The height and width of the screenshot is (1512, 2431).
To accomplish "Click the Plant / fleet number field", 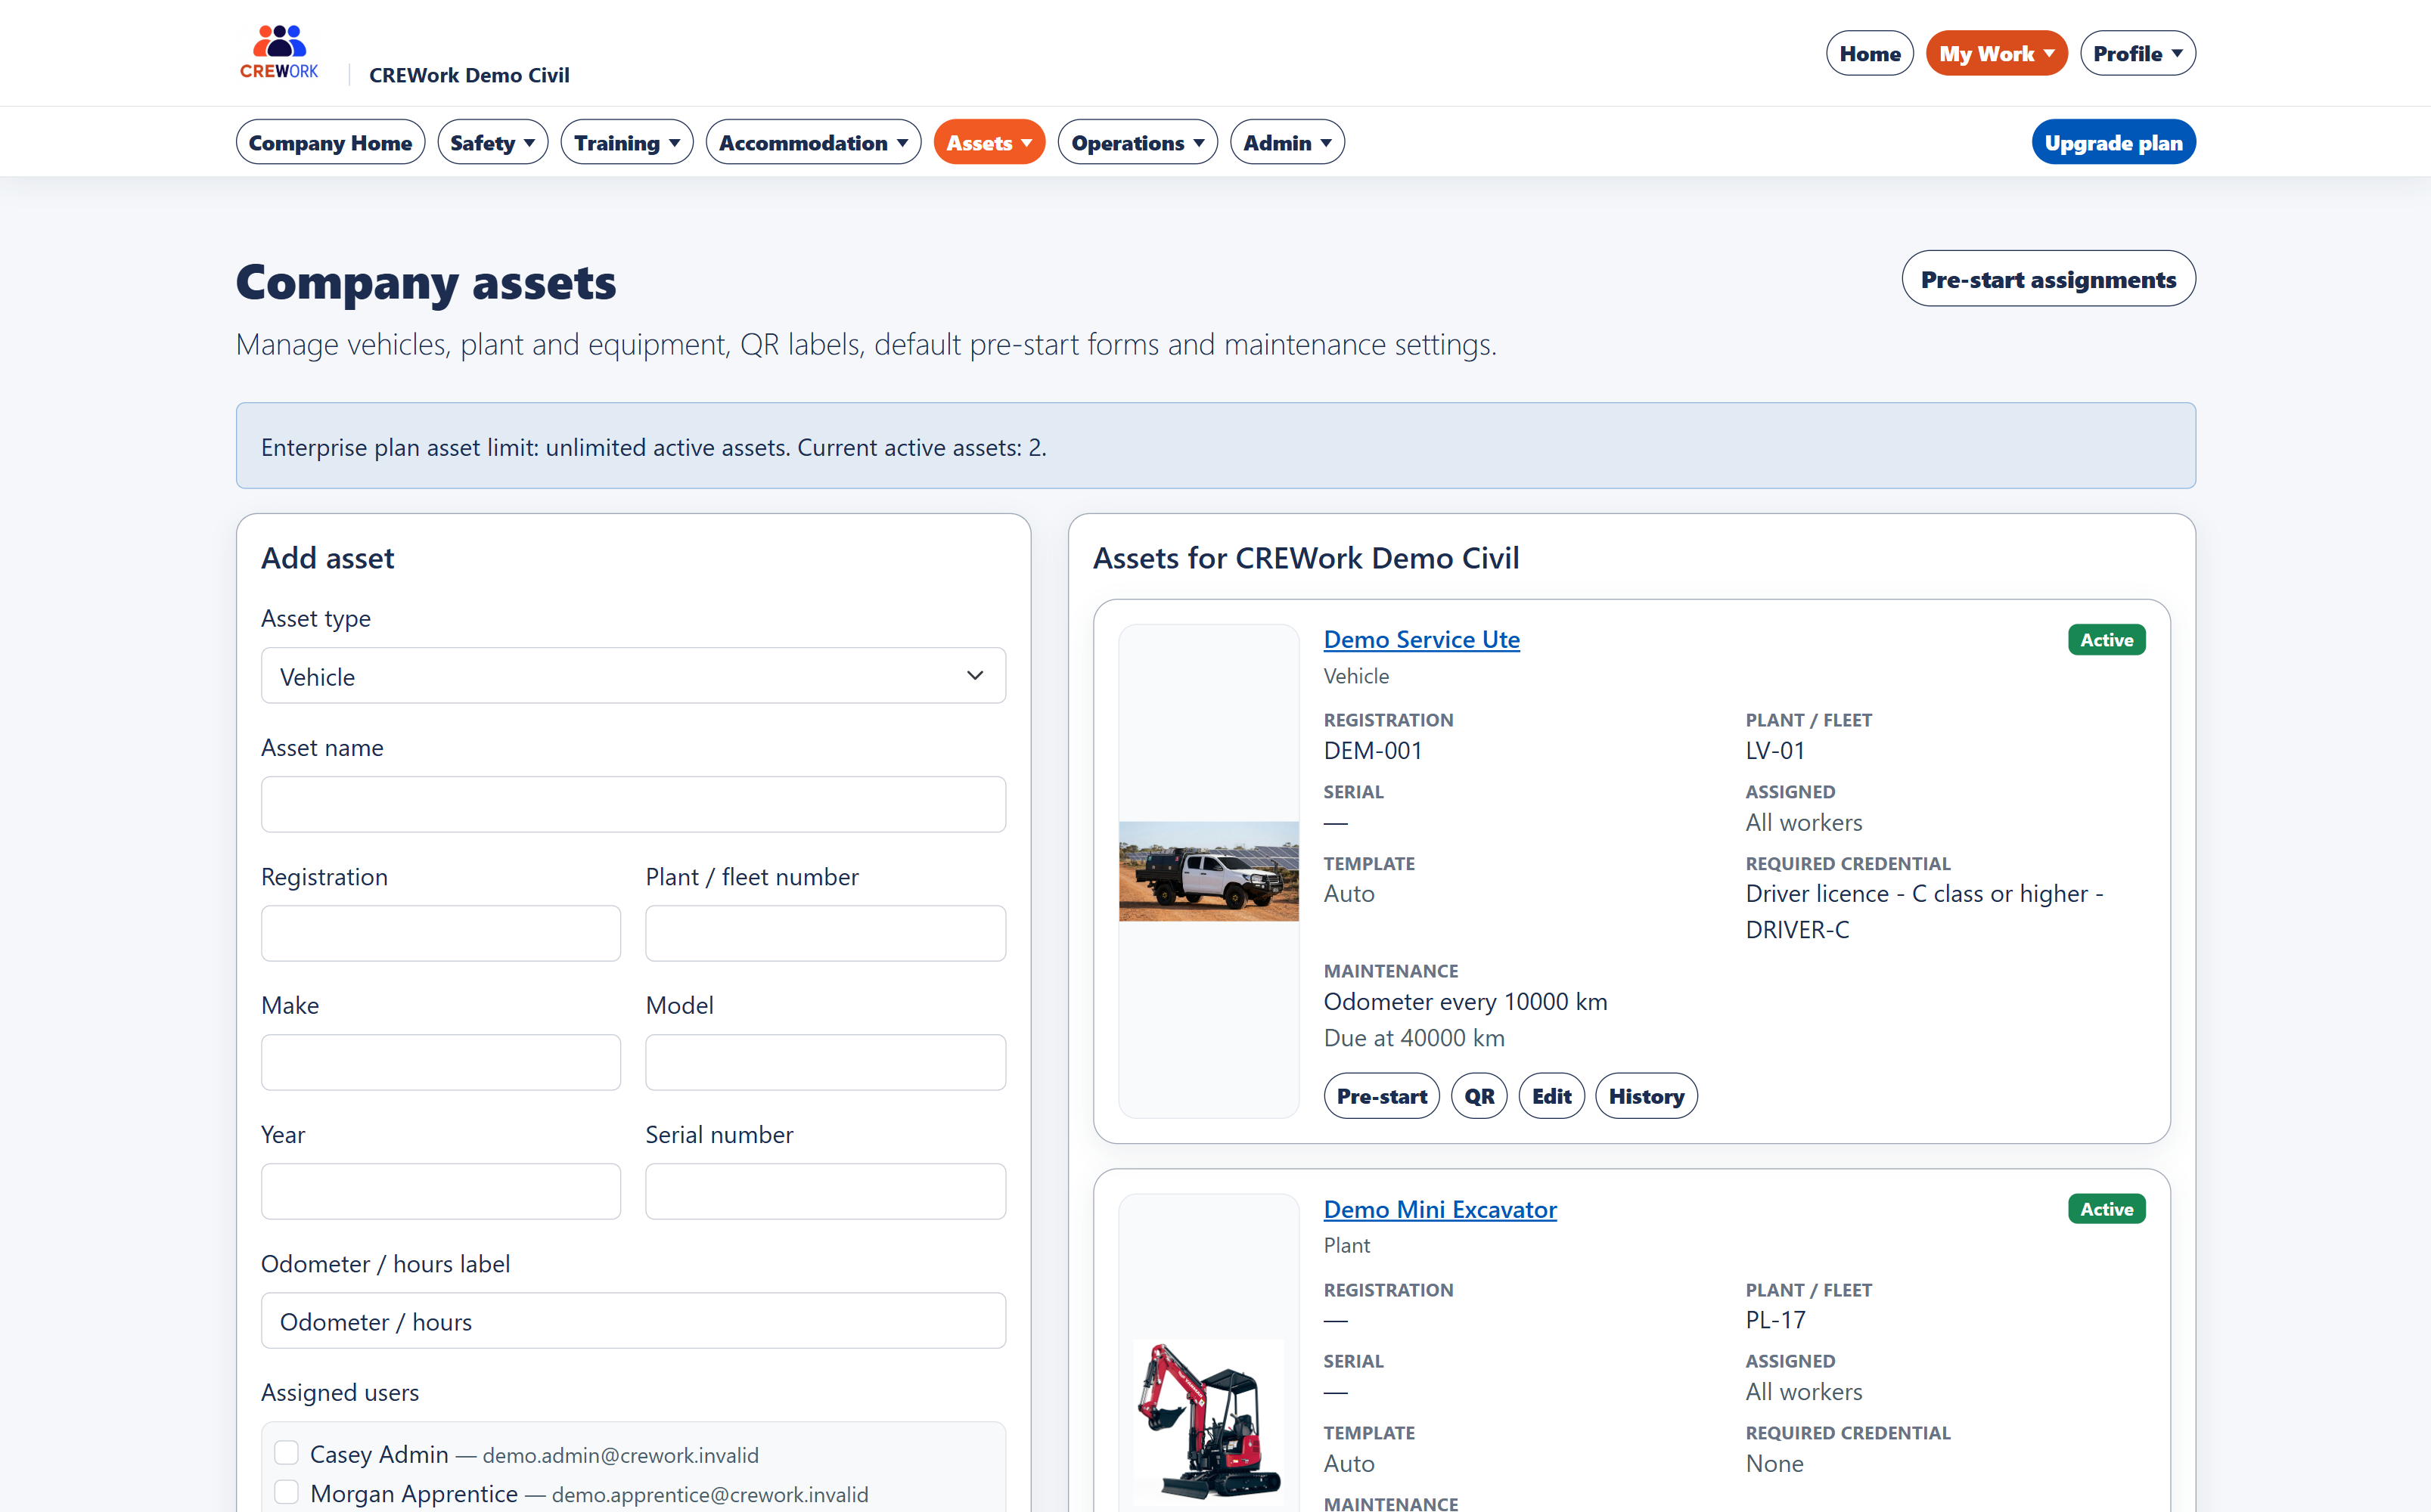I will (825, 934).
